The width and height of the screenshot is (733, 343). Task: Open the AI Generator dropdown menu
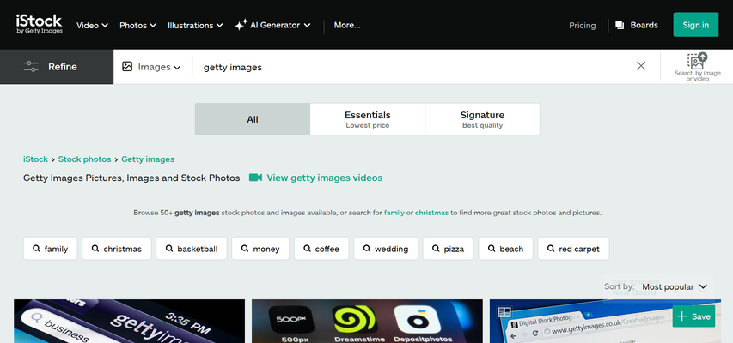coord(272,25)
